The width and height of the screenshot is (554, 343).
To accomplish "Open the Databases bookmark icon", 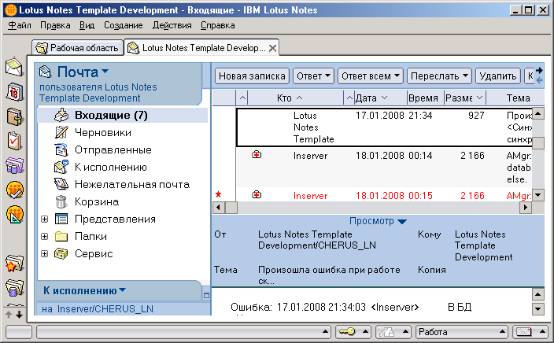I will pos(14,165).
